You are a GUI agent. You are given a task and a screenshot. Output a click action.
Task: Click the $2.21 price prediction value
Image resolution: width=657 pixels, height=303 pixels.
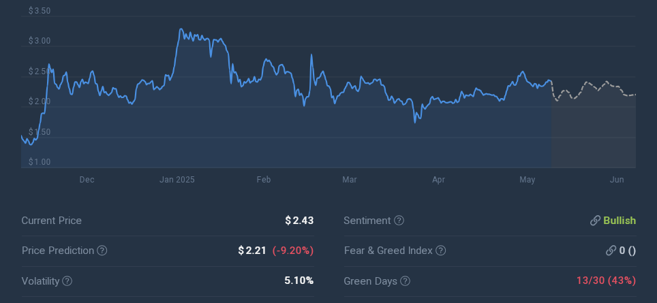tap(252, 251)
